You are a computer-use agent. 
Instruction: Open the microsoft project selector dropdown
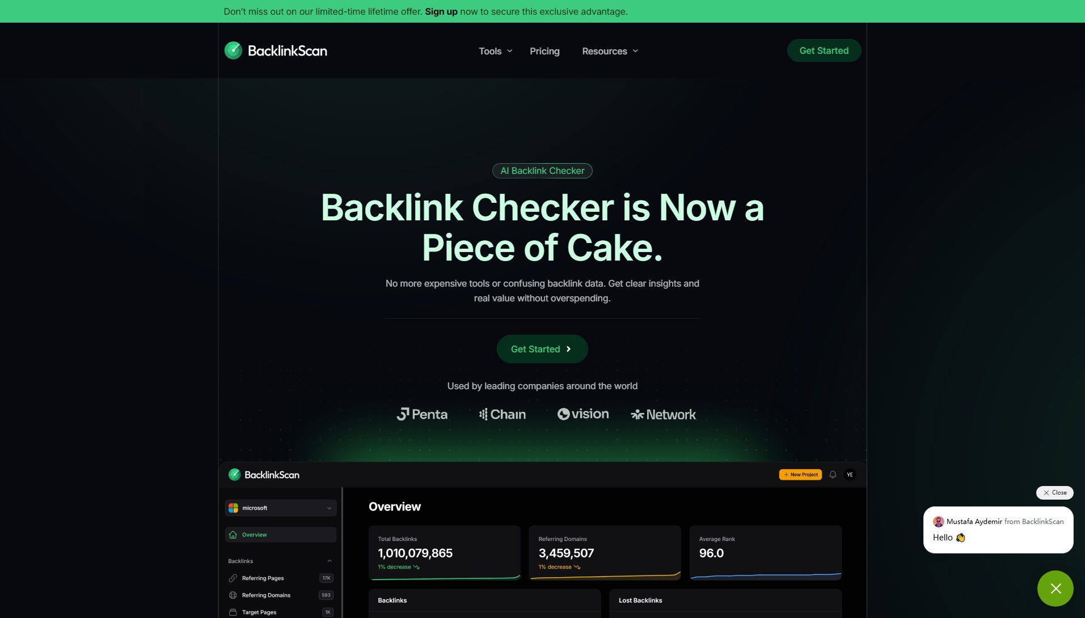pos(281,508)
